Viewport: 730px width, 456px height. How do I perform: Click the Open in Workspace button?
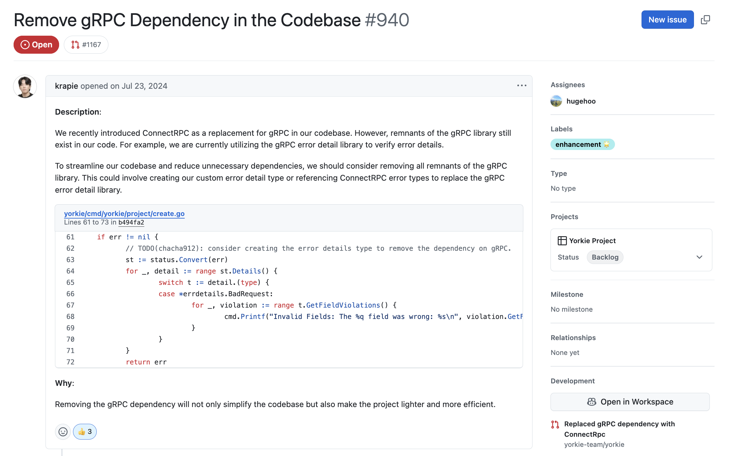coord(630,402)
